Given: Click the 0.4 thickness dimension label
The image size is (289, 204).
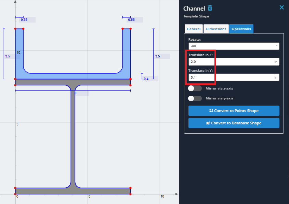Looking at the screenshot, I should 146,79.
